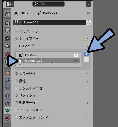Open the Physics properties tab
Viewport: 118px width, 127px height.
[x=8, y=96]
